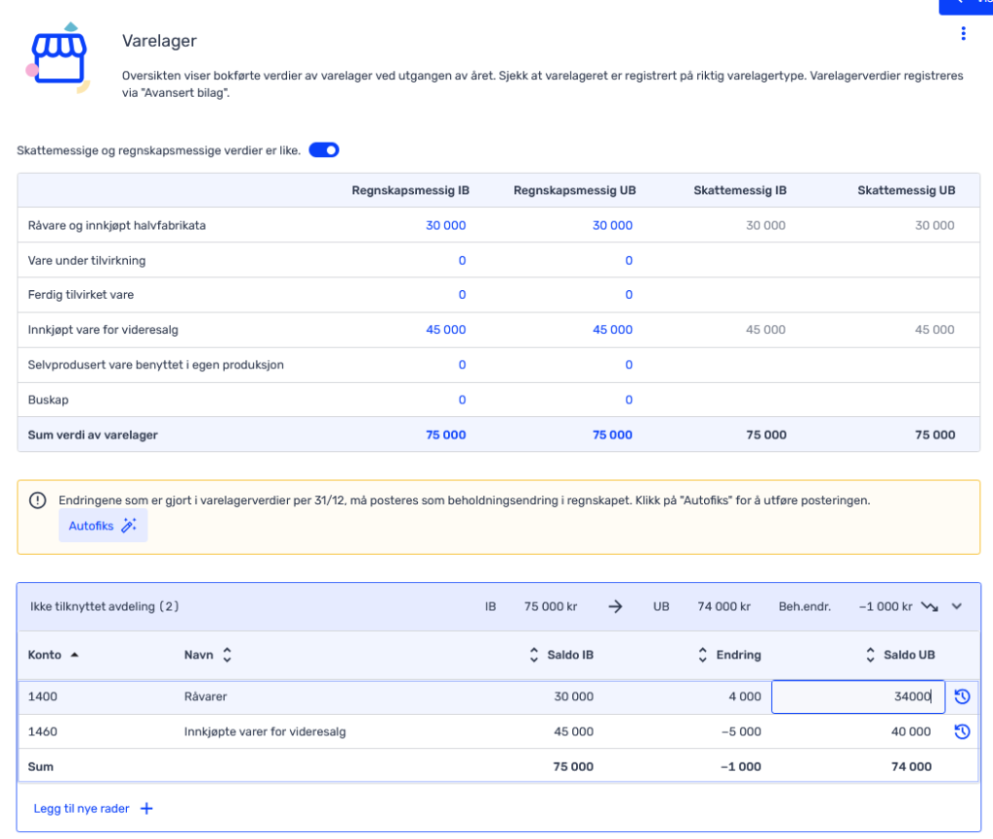Click the UB 74 000 kr summary value
This screenshot has width=993, height=839.
click(x=723, y=606)
